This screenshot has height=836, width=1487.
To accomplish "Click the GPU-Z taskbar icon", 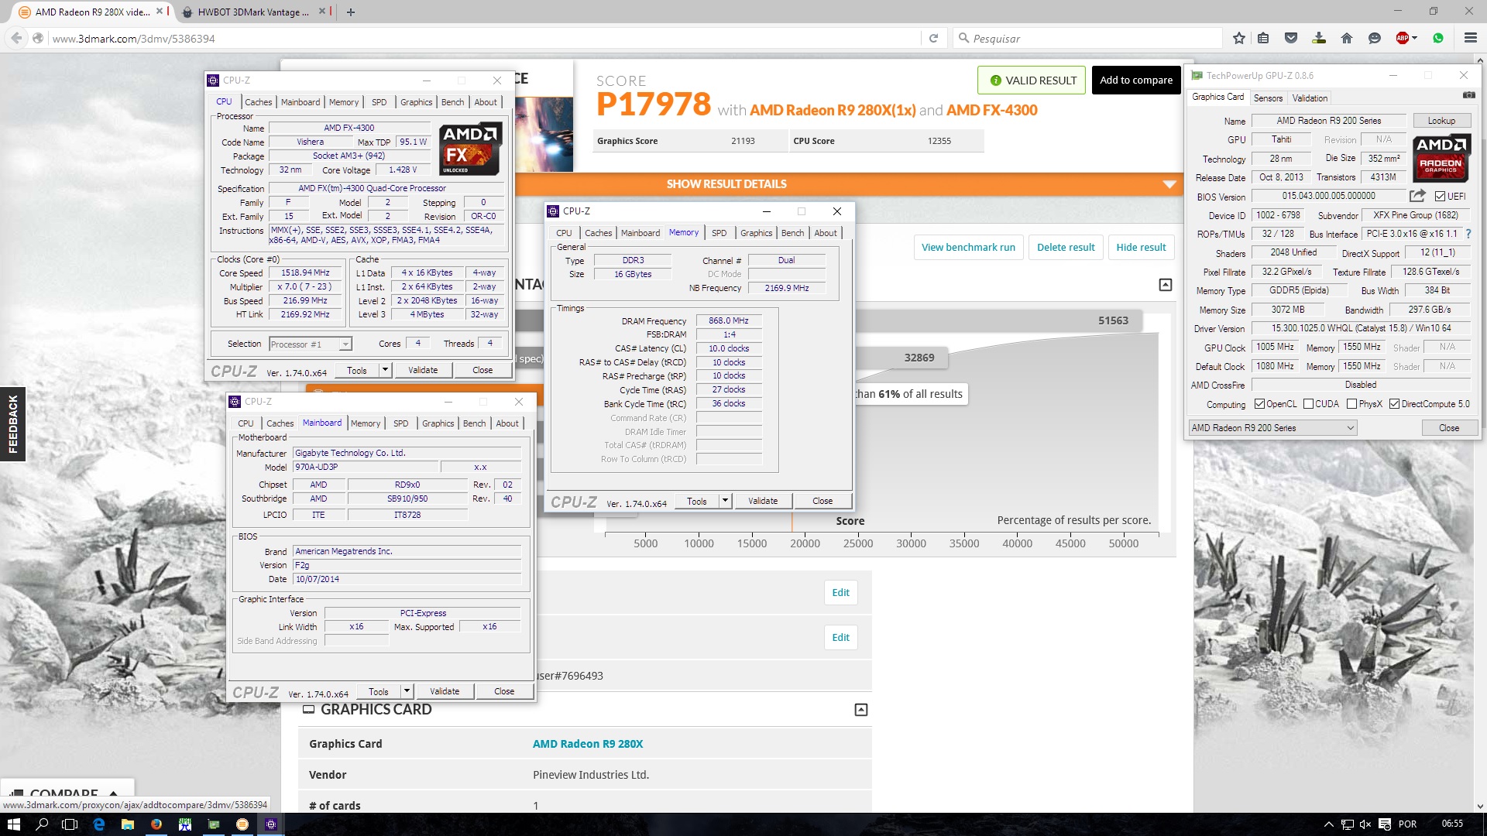I will 214,824.
